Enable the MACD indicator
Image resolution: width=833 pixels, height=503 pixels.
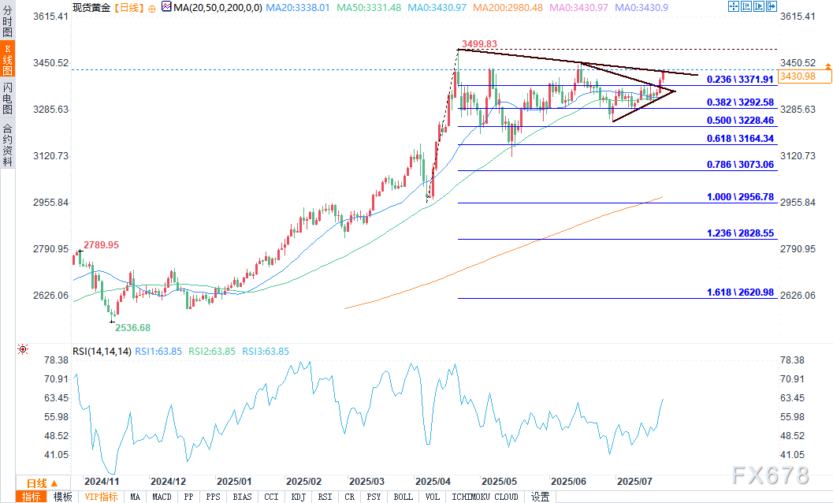coord(162,497)
